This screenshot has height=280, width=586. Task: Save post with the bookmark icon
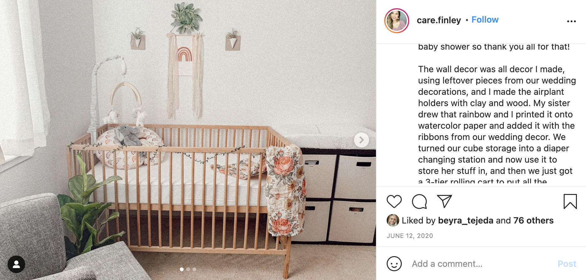coord(570,202)
